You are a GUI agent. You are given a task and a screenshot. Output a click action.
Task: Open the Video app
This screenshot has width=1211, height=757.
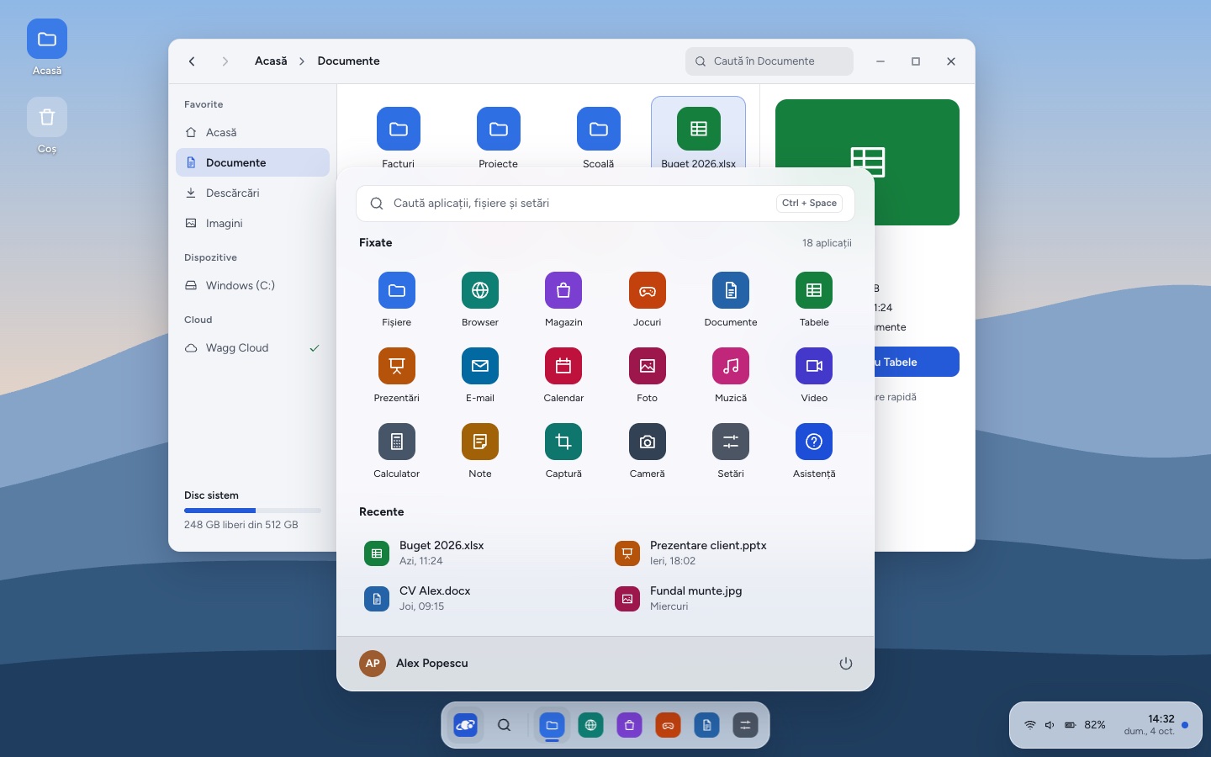[x=814, y=376]
